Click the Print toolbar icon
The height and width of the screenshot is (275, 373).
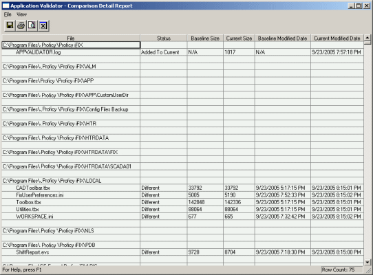pos(21,25)
